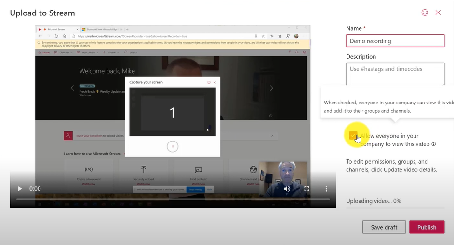Click the video player seek bar

pos(173,199)
